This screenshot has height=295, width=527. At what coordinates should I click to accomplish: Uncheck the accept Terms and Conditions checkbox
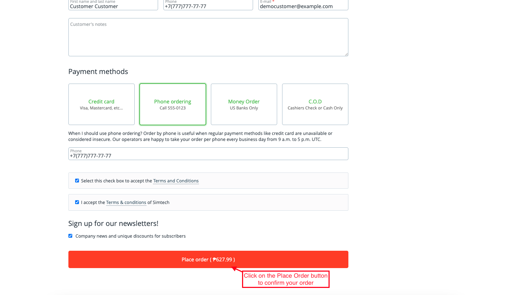(x=77, y=181)
